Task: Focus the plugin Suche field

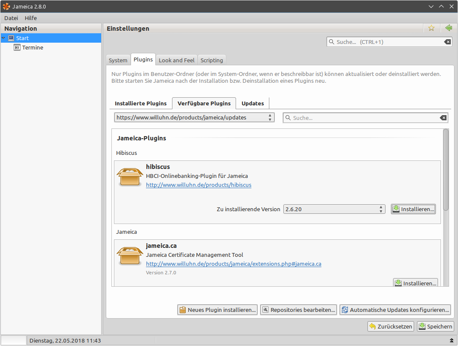Action: [365, 118]
